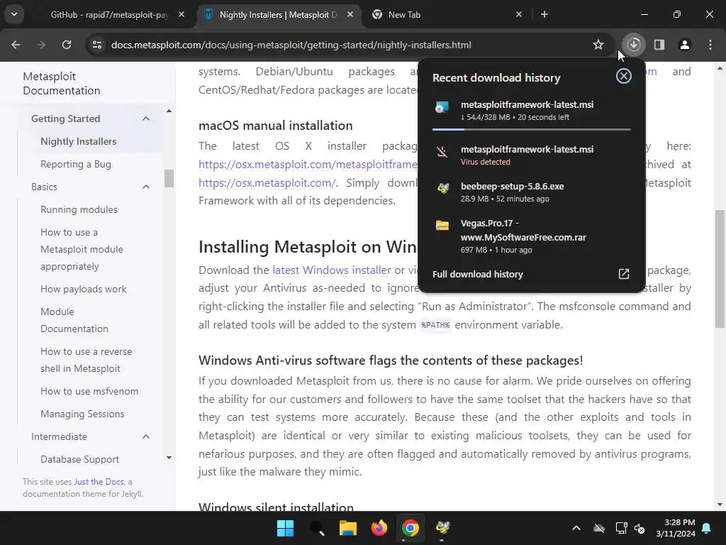Go back with the back arrow

16,45
